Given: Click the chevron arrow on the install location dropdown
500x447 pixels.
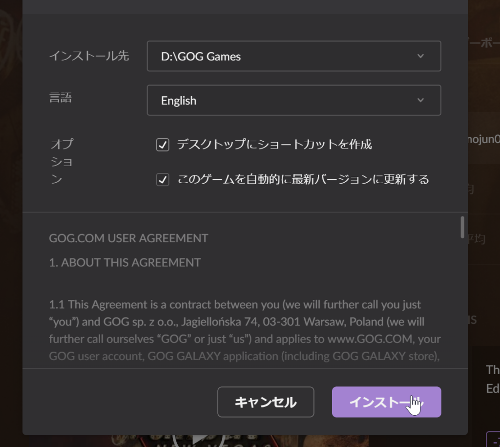Looking at the screenshot, I should pos(420,56).
